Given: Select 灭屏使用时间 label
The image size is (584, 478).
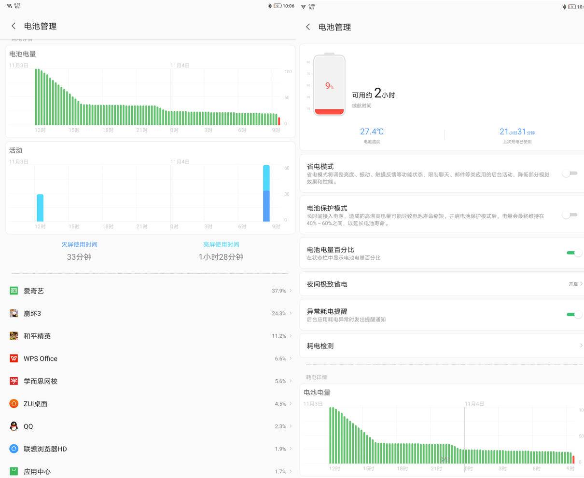Looking at the screenshot, I should coord(79,244).
